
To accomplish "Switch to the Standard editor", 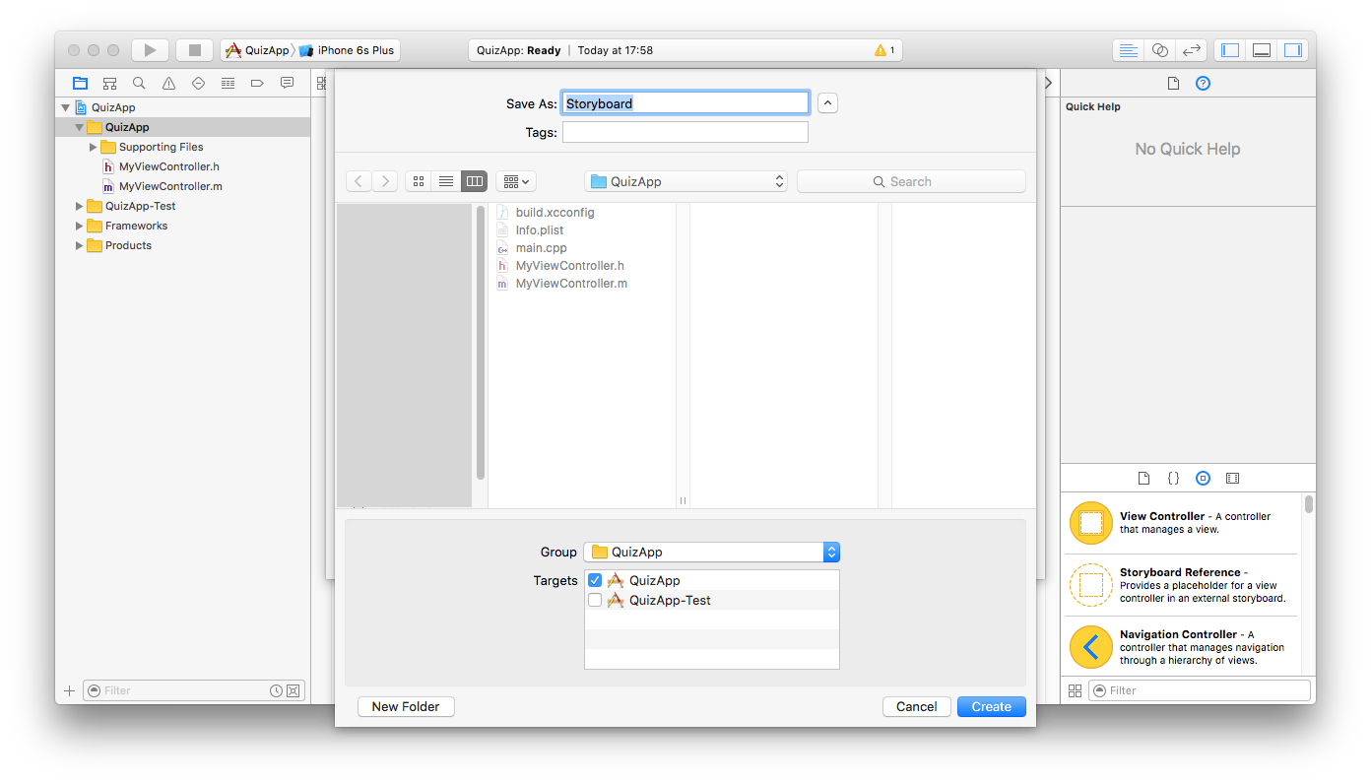I will point(1129,50).
